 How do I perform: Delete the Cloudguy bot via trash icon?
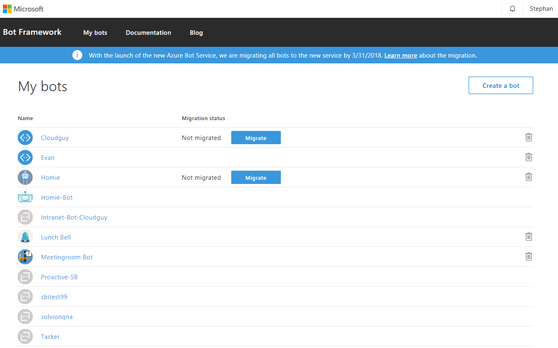529,137
